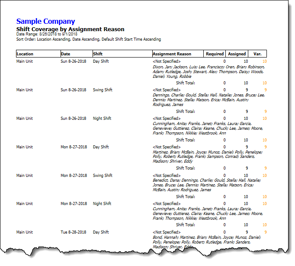This screenshot has width=295, height=266.
Task: Click <Not Specified> reason for Mon Day Shift
Action: click(167, 147)
